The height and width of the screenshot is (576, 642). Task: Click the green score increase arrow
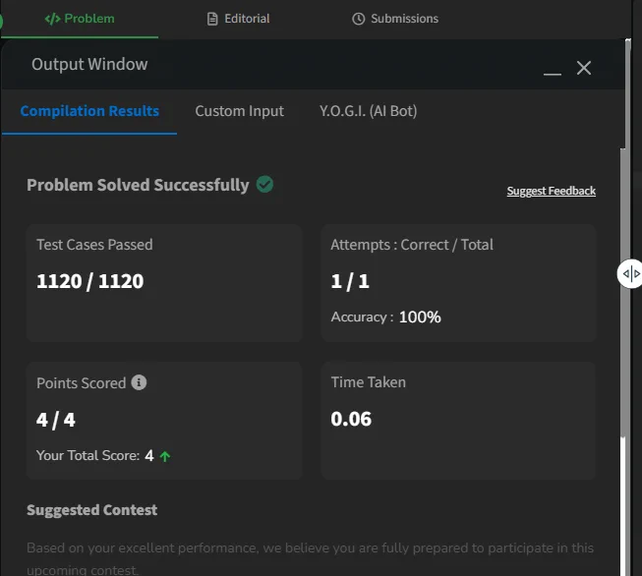pos(165,456)
